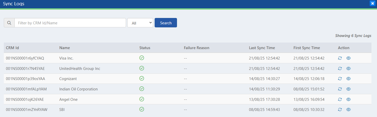Click status checkmark for Indian Oil Corporation
This screenshot has width=377, height=117.
(x=142, y=89)
